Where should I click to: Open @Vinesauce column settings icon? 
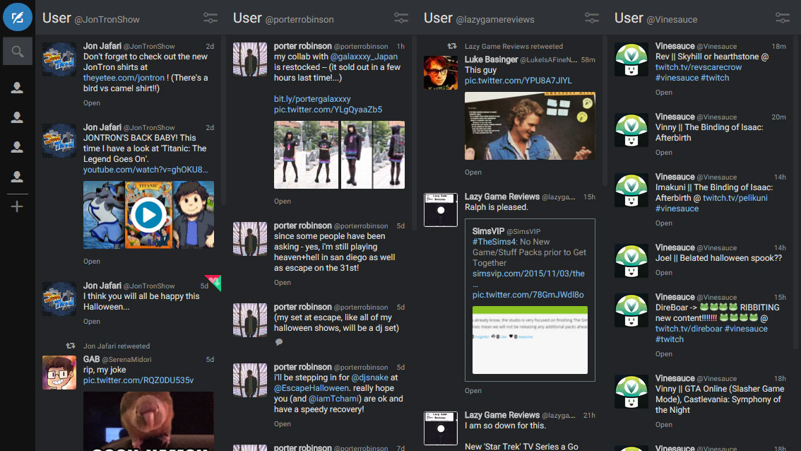[782, 18]
